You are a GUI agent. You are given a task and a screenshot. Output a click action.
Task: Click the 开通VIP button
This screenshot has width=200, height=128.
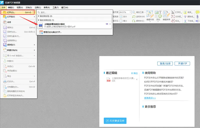point(182,63)
